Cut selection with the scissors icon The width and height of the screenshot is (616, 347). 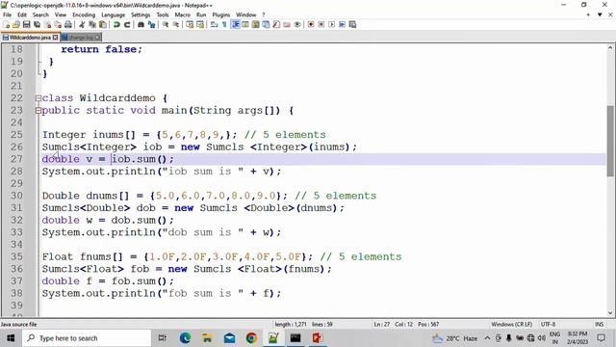82,24
